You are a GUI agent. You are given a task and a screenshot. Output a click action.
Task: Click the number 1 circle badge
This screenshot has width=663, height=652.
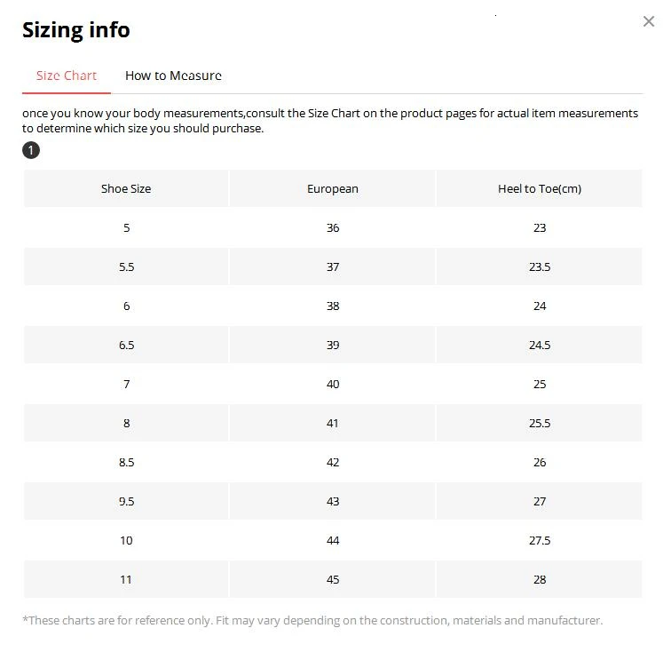tap(31, 150)
